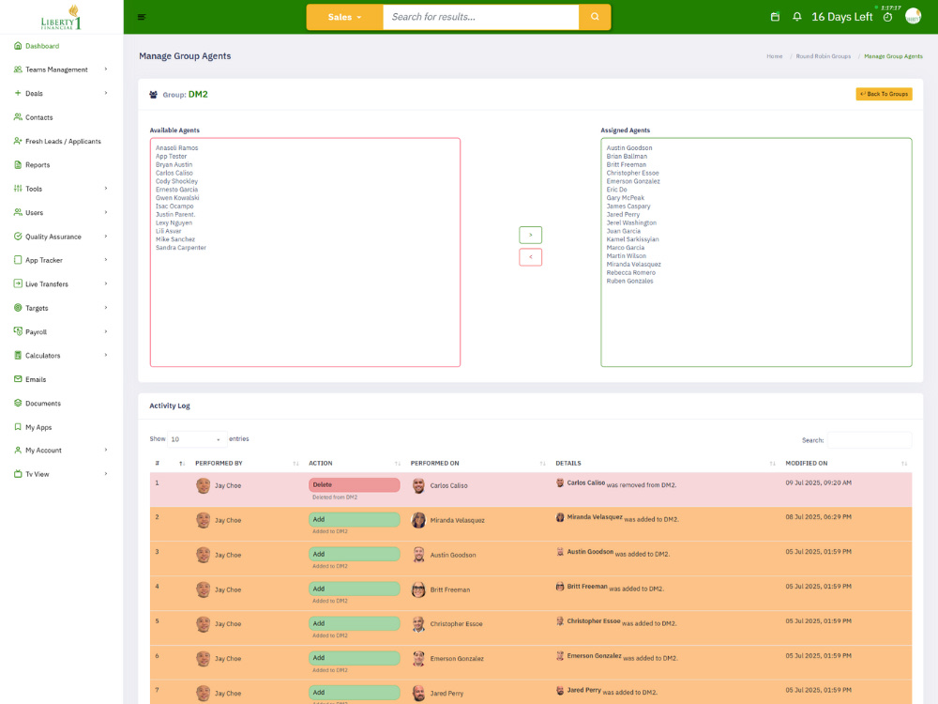Click the group people icon beside DM2

tap(153, 95)
